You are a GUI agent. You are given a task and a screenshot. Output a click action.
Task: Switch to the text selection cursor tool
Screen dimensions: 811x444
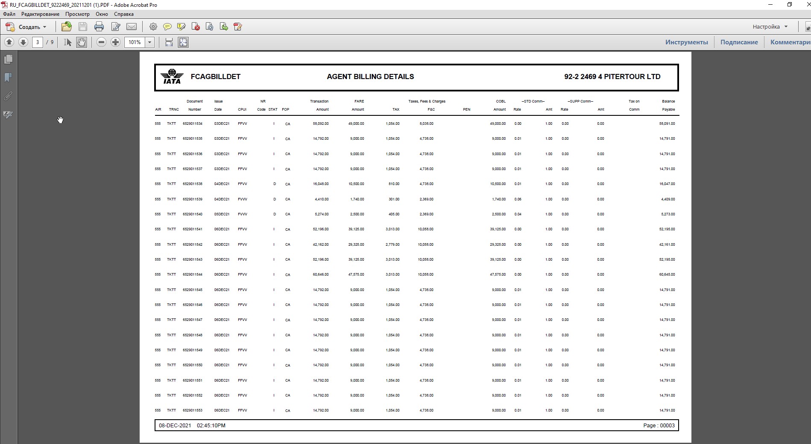[67, 42]
